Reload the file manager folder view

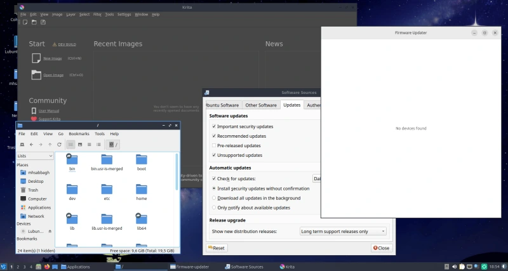pos(59,145)
